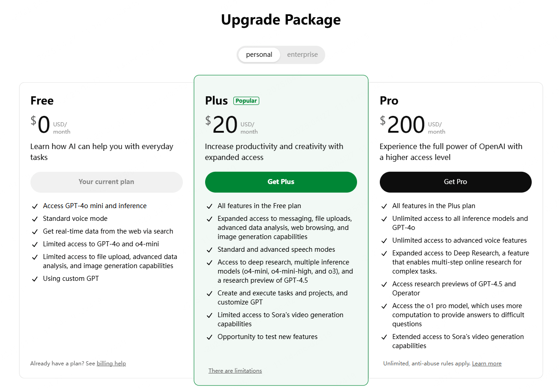Click checkmark beside All features in the Plus plan

point(384,206)
